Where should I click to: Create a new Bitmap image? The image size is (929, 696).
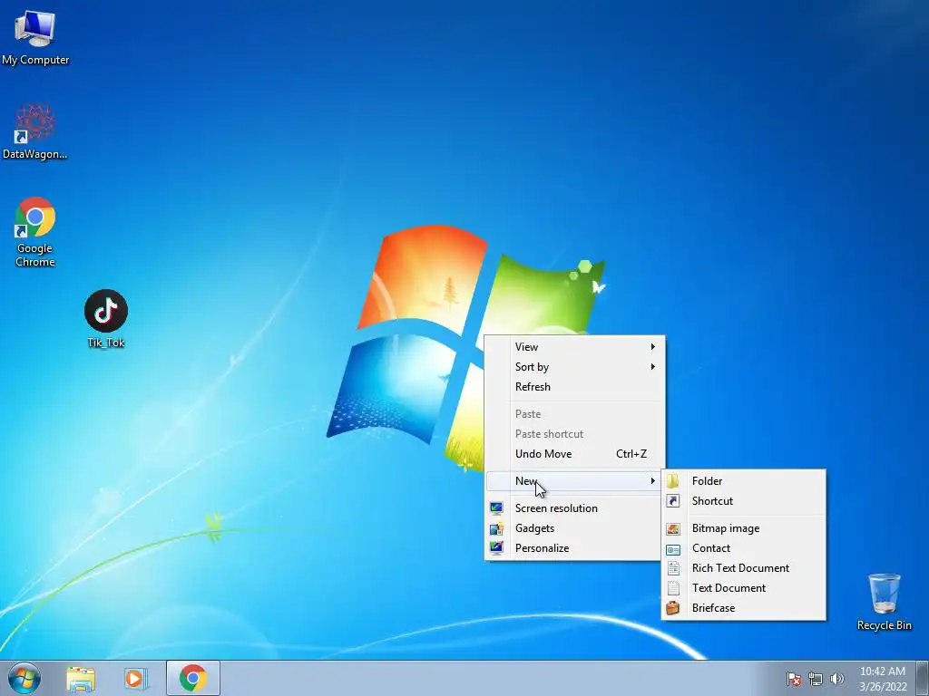click(743, 528)
